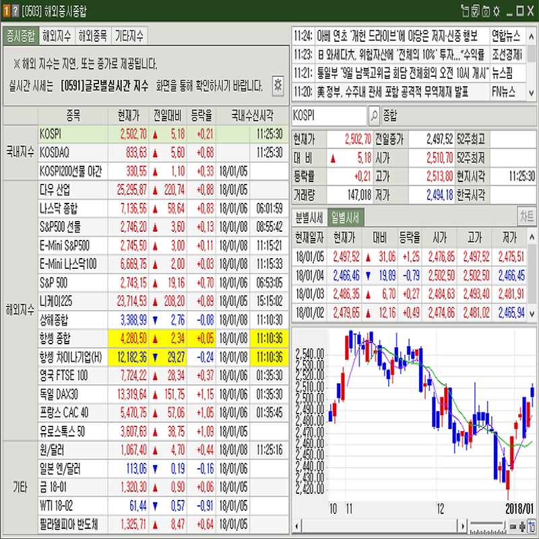
Task: Click the 18/01/04 daily price row
Action: click(x=409, y=276)
